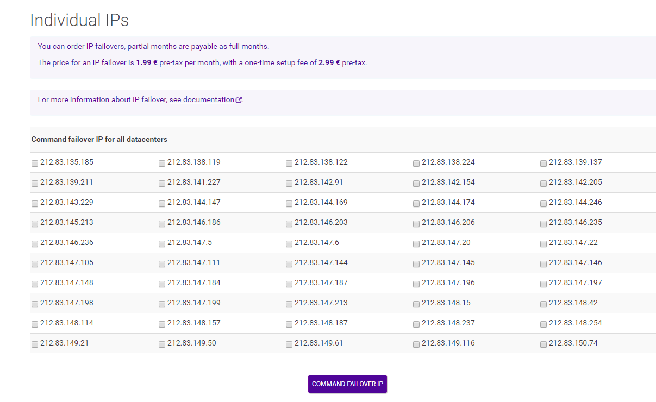Check the 212.83.147.146 checkbox
Image resolution: width=656 pixels, height=402 pixels.
(x=543, y=263)
